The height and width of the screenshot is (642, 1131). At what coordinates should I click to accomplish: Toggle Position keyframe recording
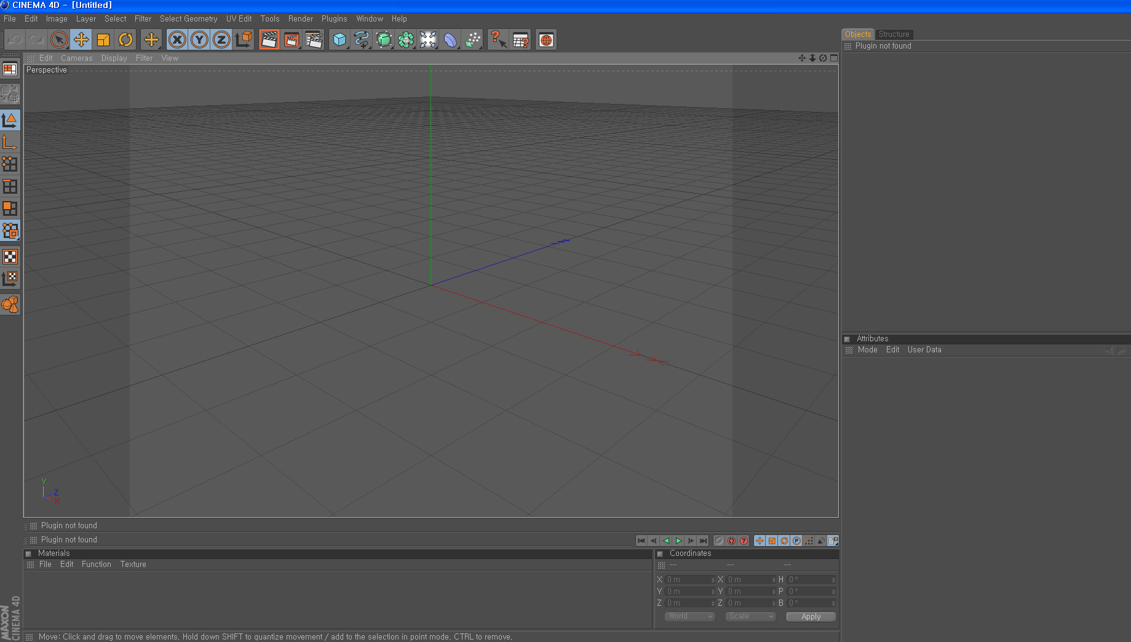(x=760, y=541)
